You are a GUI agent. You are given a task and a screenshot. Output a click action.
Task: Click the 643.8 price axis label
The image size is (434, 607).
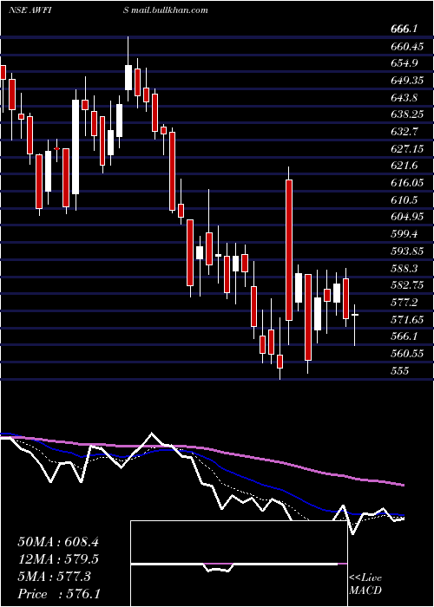pos(404,97)
